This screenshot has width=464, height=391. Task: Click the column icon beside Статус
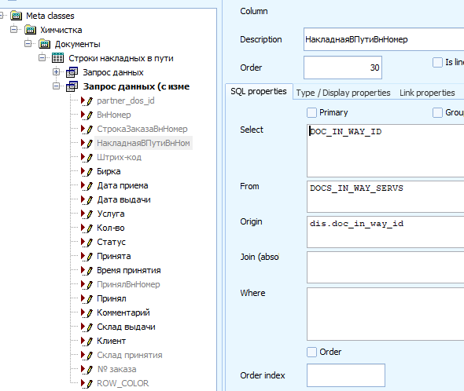tap(87, 242)
